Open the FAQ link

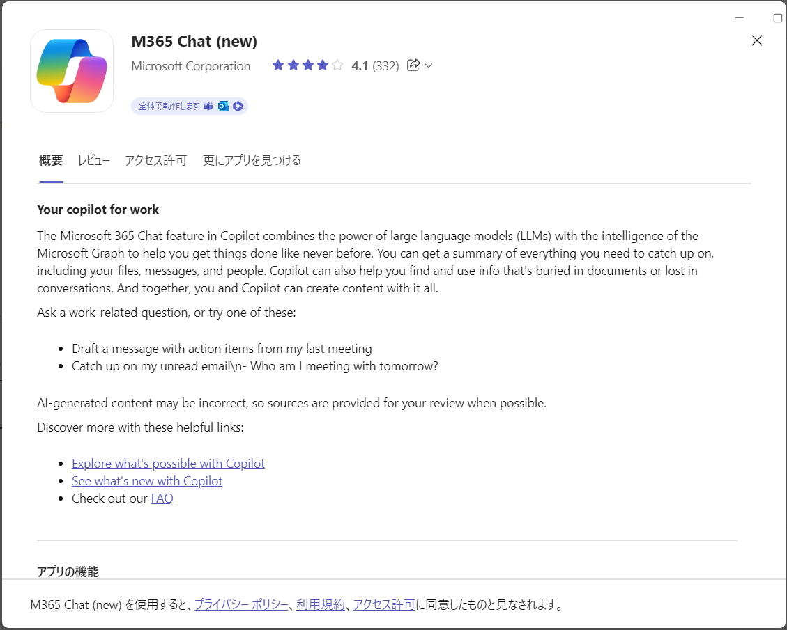tap(162, 498)
